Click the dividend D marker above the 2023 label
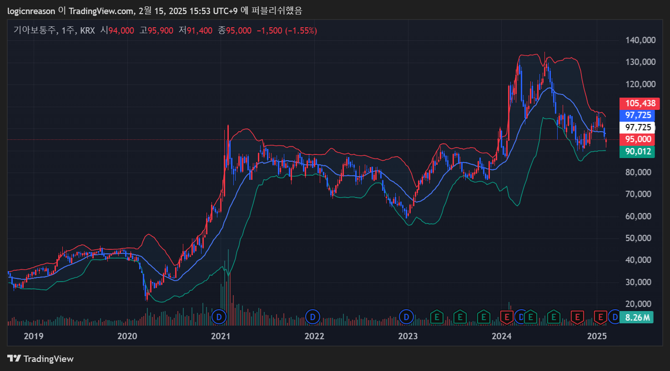This screenshot has height=371, width=670. pyautogui.click(x=406, y=317)
